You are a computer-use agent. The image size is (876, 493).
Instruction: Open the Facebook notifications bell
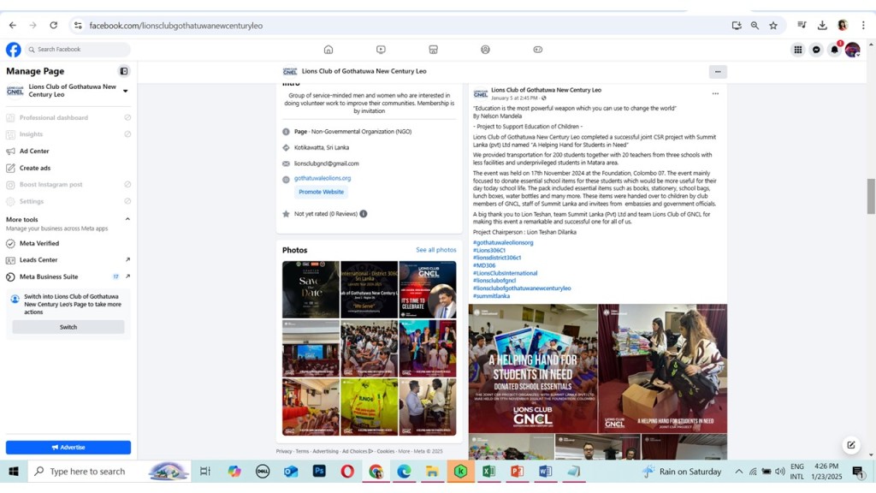[x=835, y=50]
